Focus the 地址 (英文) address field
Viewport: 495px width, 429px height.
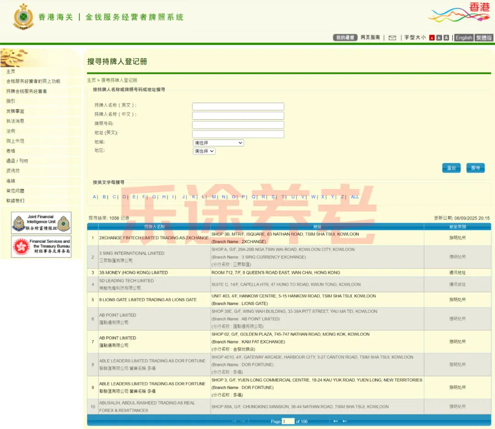point(238,134)
